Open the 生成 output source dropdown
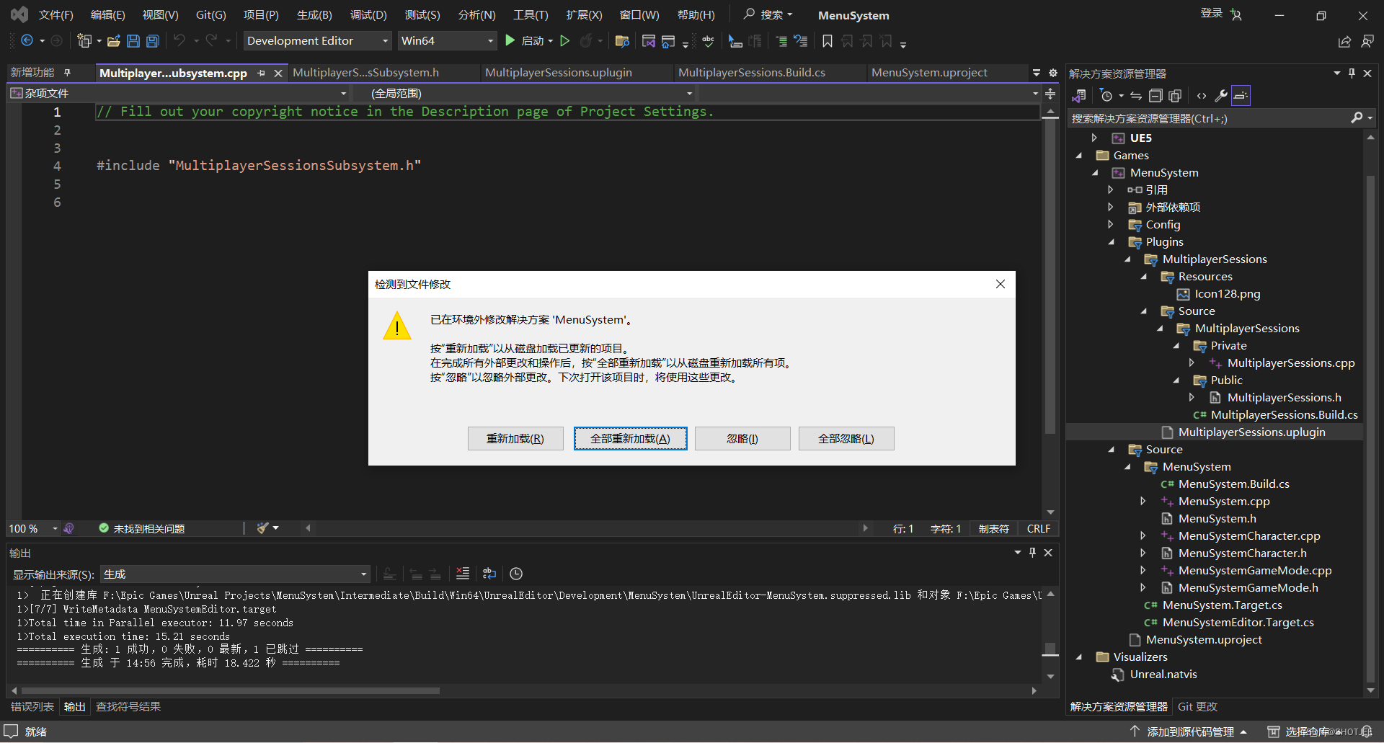This screenshot has height=743, width=1384. [x=235, y=574]
